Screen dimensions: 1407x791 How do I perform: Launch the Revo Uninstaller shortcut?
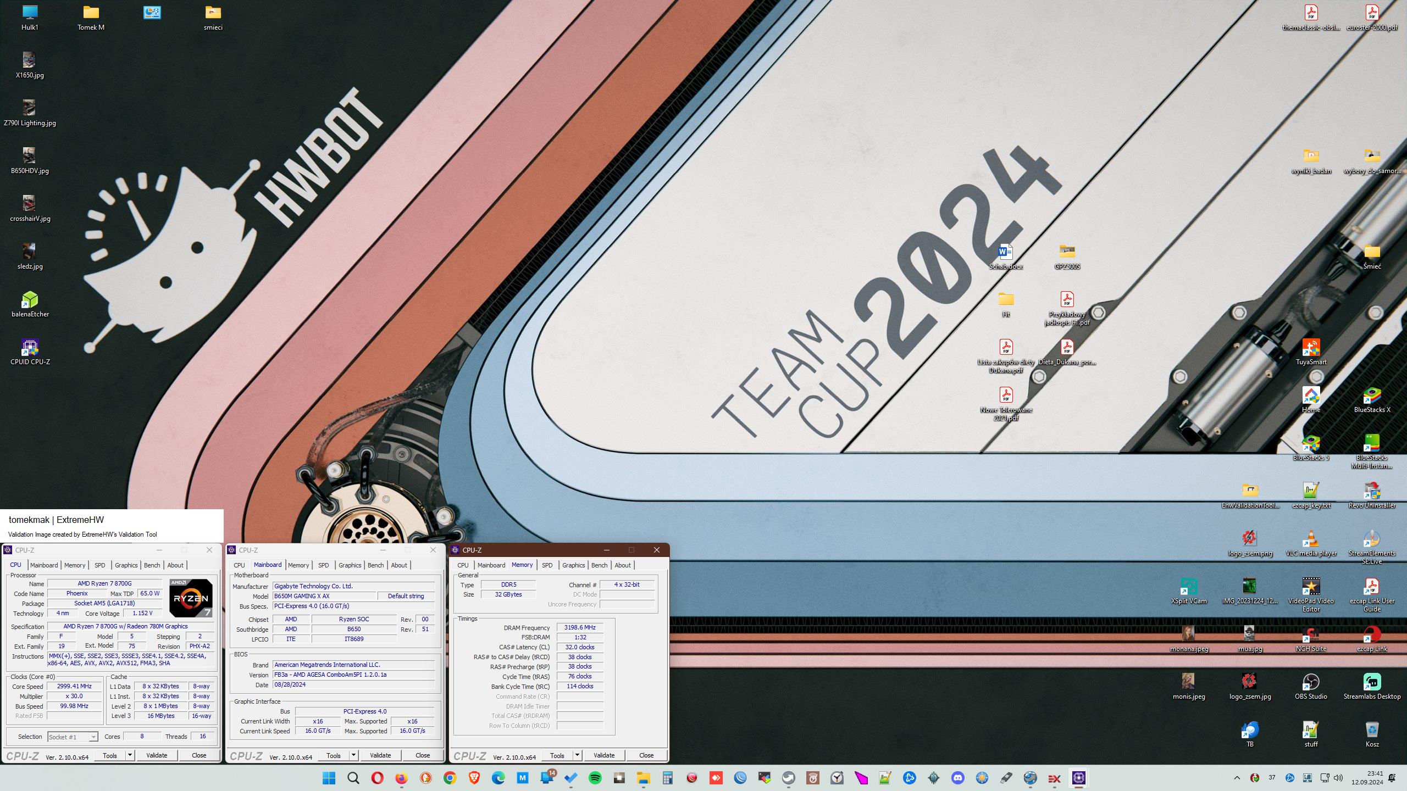coord(1372,495)
